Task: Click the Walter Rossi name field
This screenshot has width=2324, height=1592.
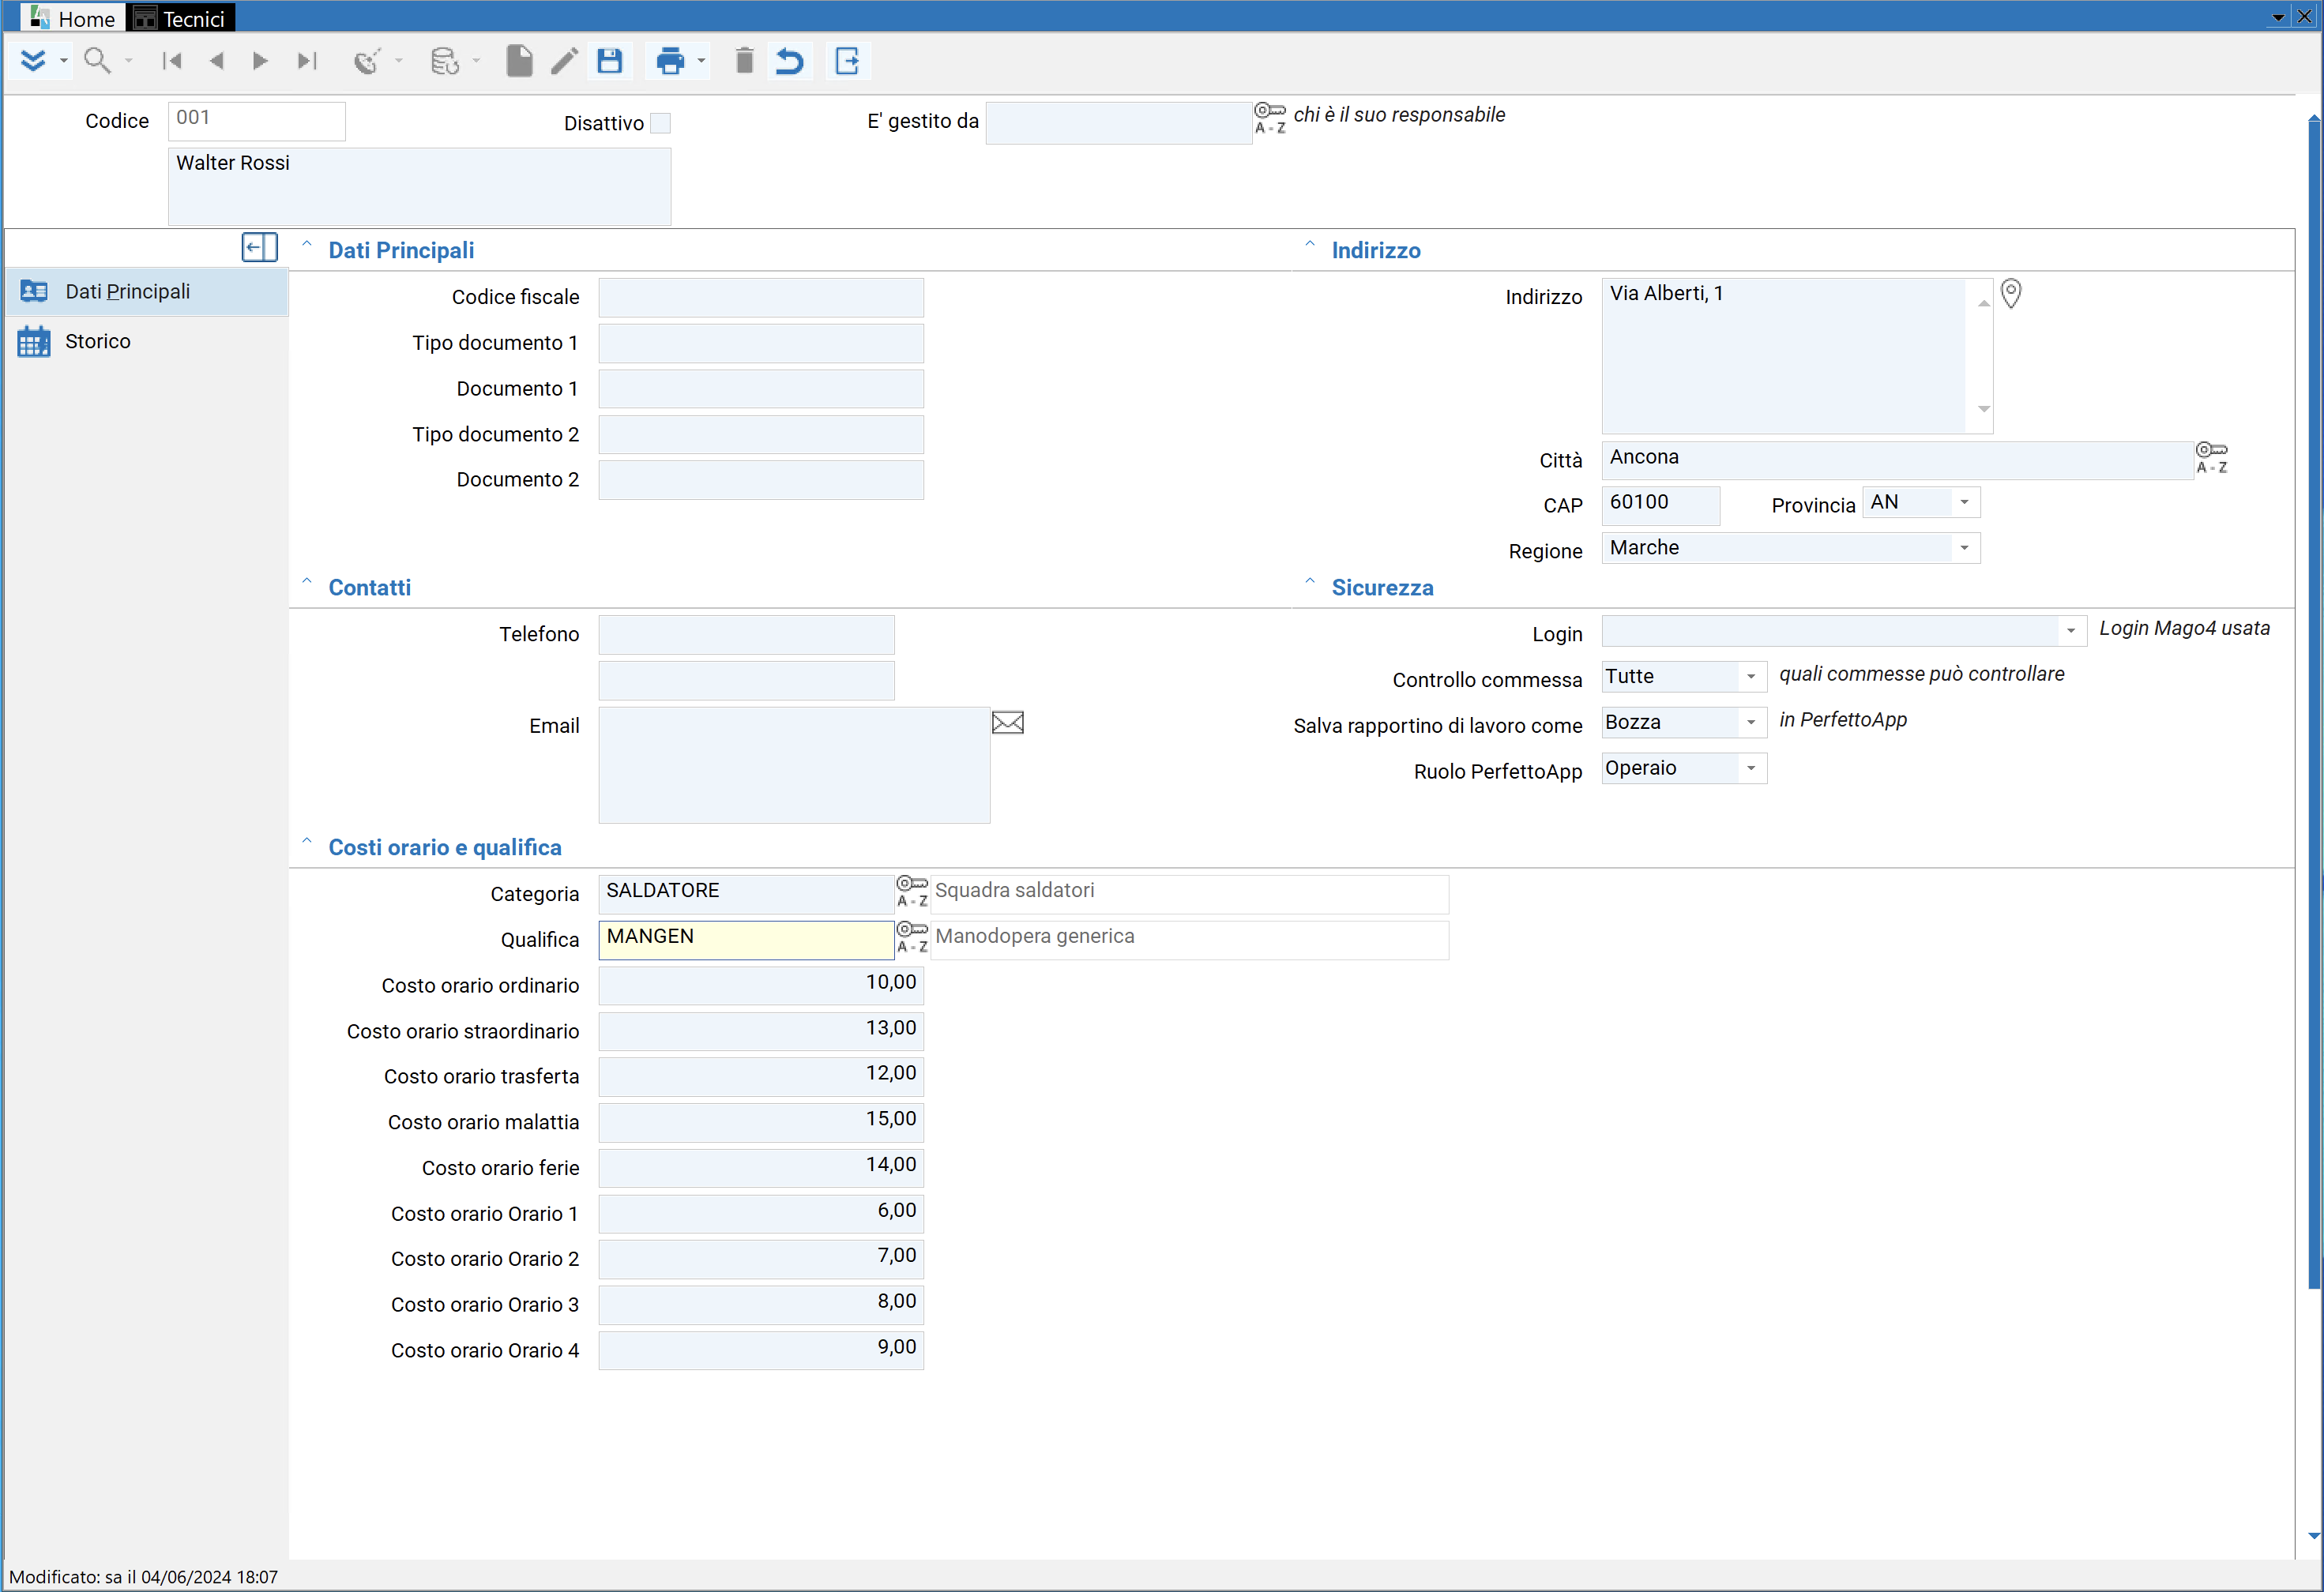Action: click(419, 186)
